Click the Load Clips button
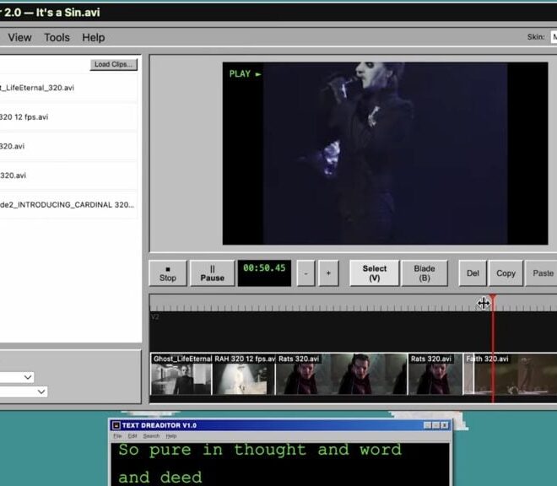Screen dimensions: 557x486 [114, 65]
